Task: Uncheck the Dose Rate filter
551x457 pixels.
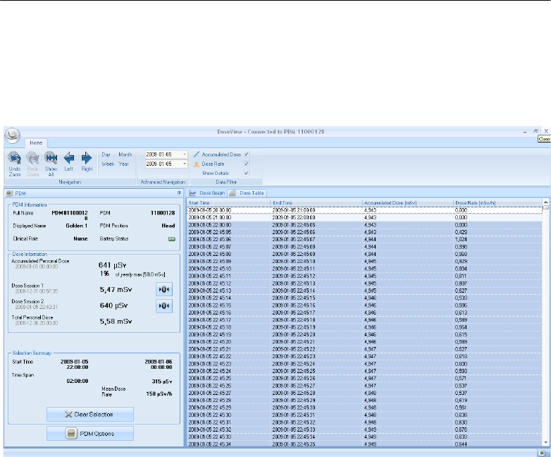Action: 247,163
